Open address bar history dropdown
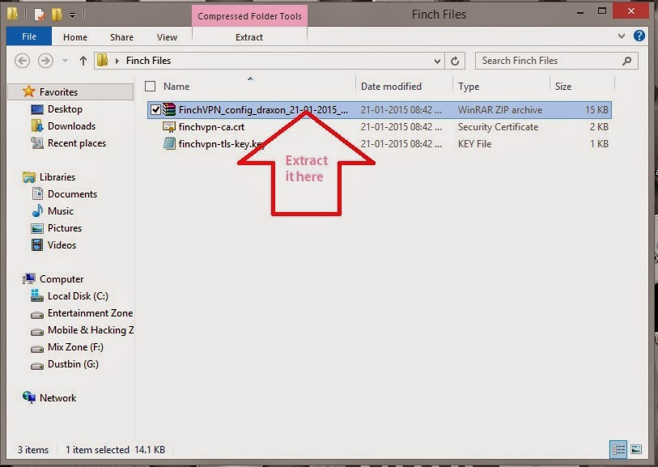 pos(437,62)
